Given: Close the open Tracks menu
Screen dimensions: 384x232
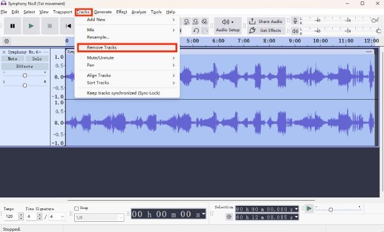Looking at the screenshot, I should coord(83,12).
